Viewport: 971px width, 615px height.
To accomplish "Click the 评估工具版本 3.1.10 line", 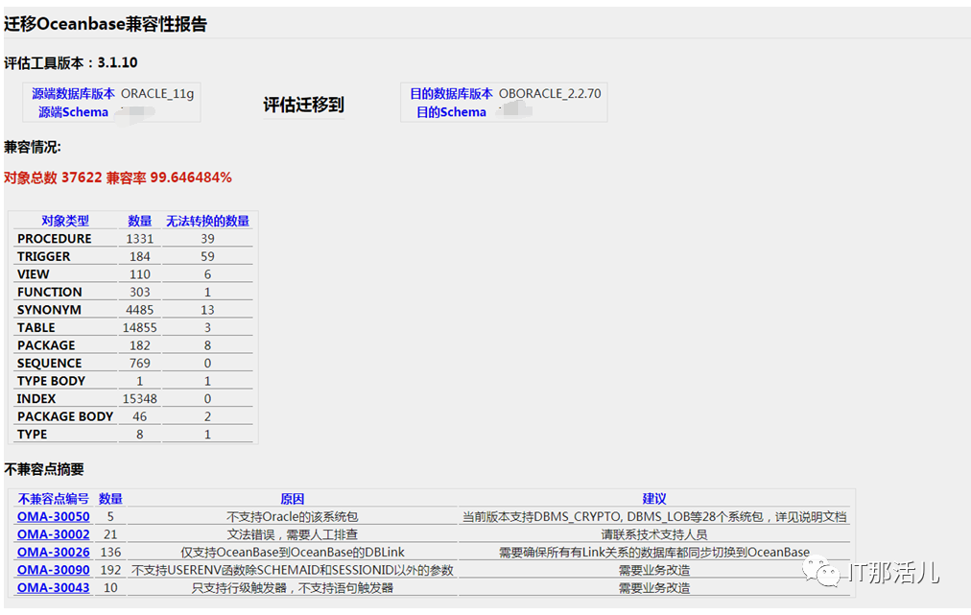I will (71, 62).
